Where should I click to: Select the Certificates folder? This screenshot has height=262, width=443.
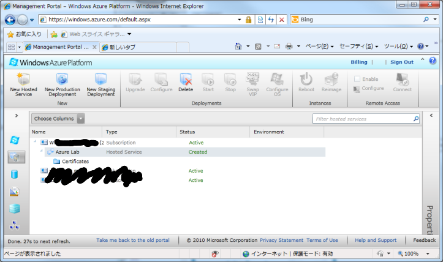[x=71, y=162]
